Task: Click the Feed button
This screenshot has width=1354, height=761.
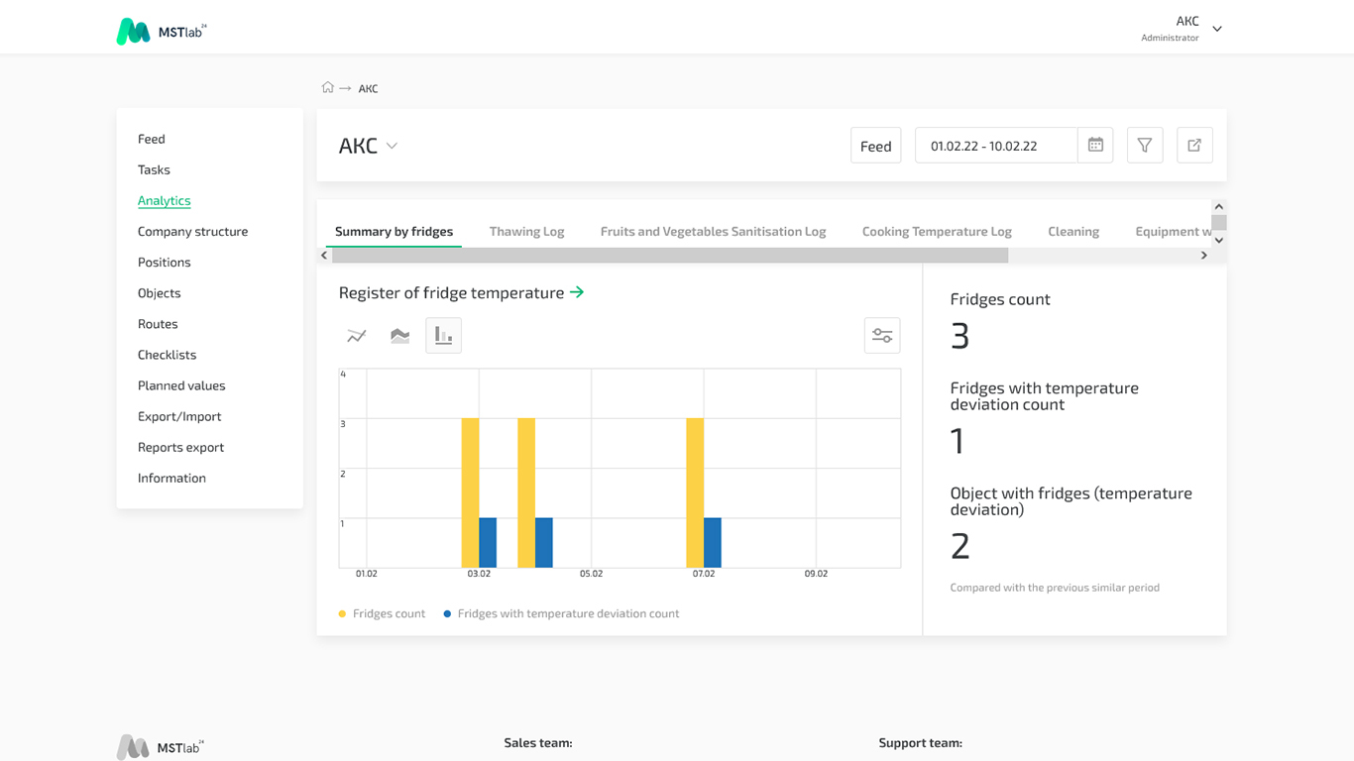Action: tap(876, 146)
